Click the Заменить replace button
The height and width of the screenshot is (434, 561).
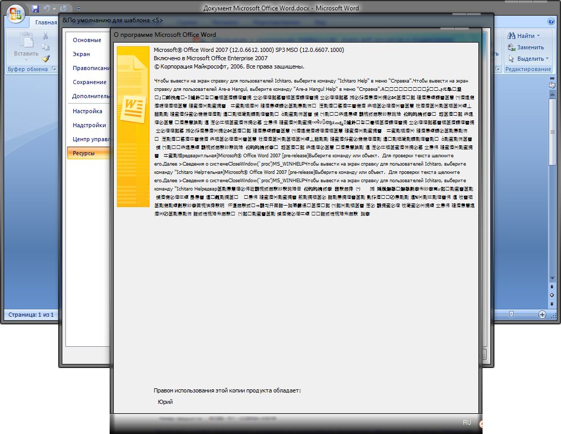[526, 47]
